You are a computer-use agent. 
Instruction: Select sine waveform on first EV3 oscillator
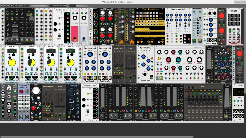[x=167, y=29]
